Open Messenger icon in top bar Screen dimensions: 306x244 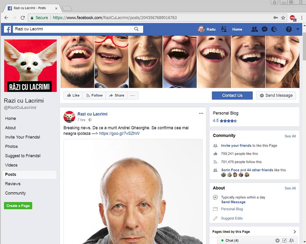point(265,29)
